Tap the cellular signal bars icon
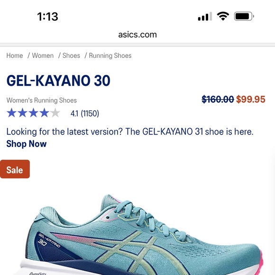 [205, 16]
